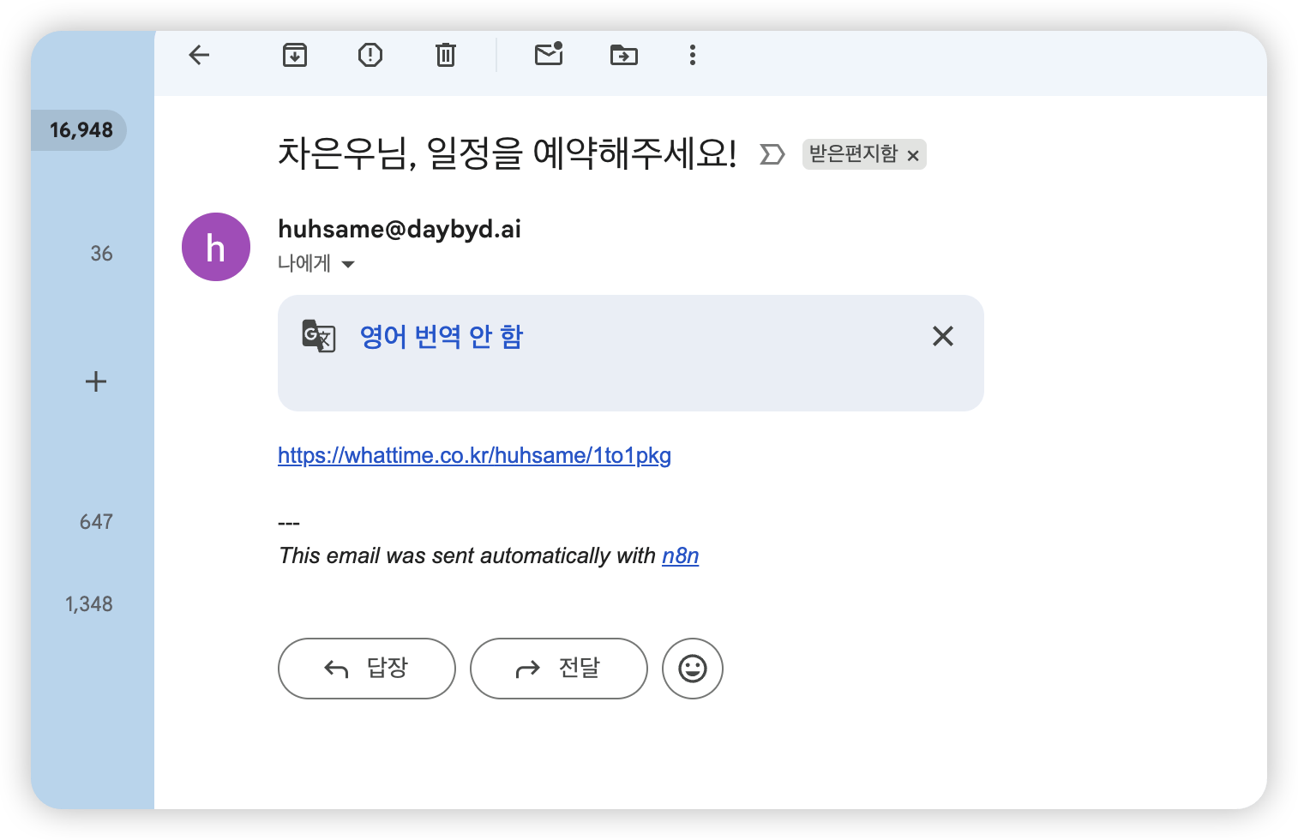Archive this email
Screen dimensions: 1298x840
click(295, 56)
